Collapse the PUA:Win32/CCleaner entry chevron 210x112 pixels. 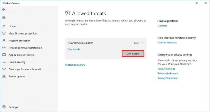click(x=142, y=43)
